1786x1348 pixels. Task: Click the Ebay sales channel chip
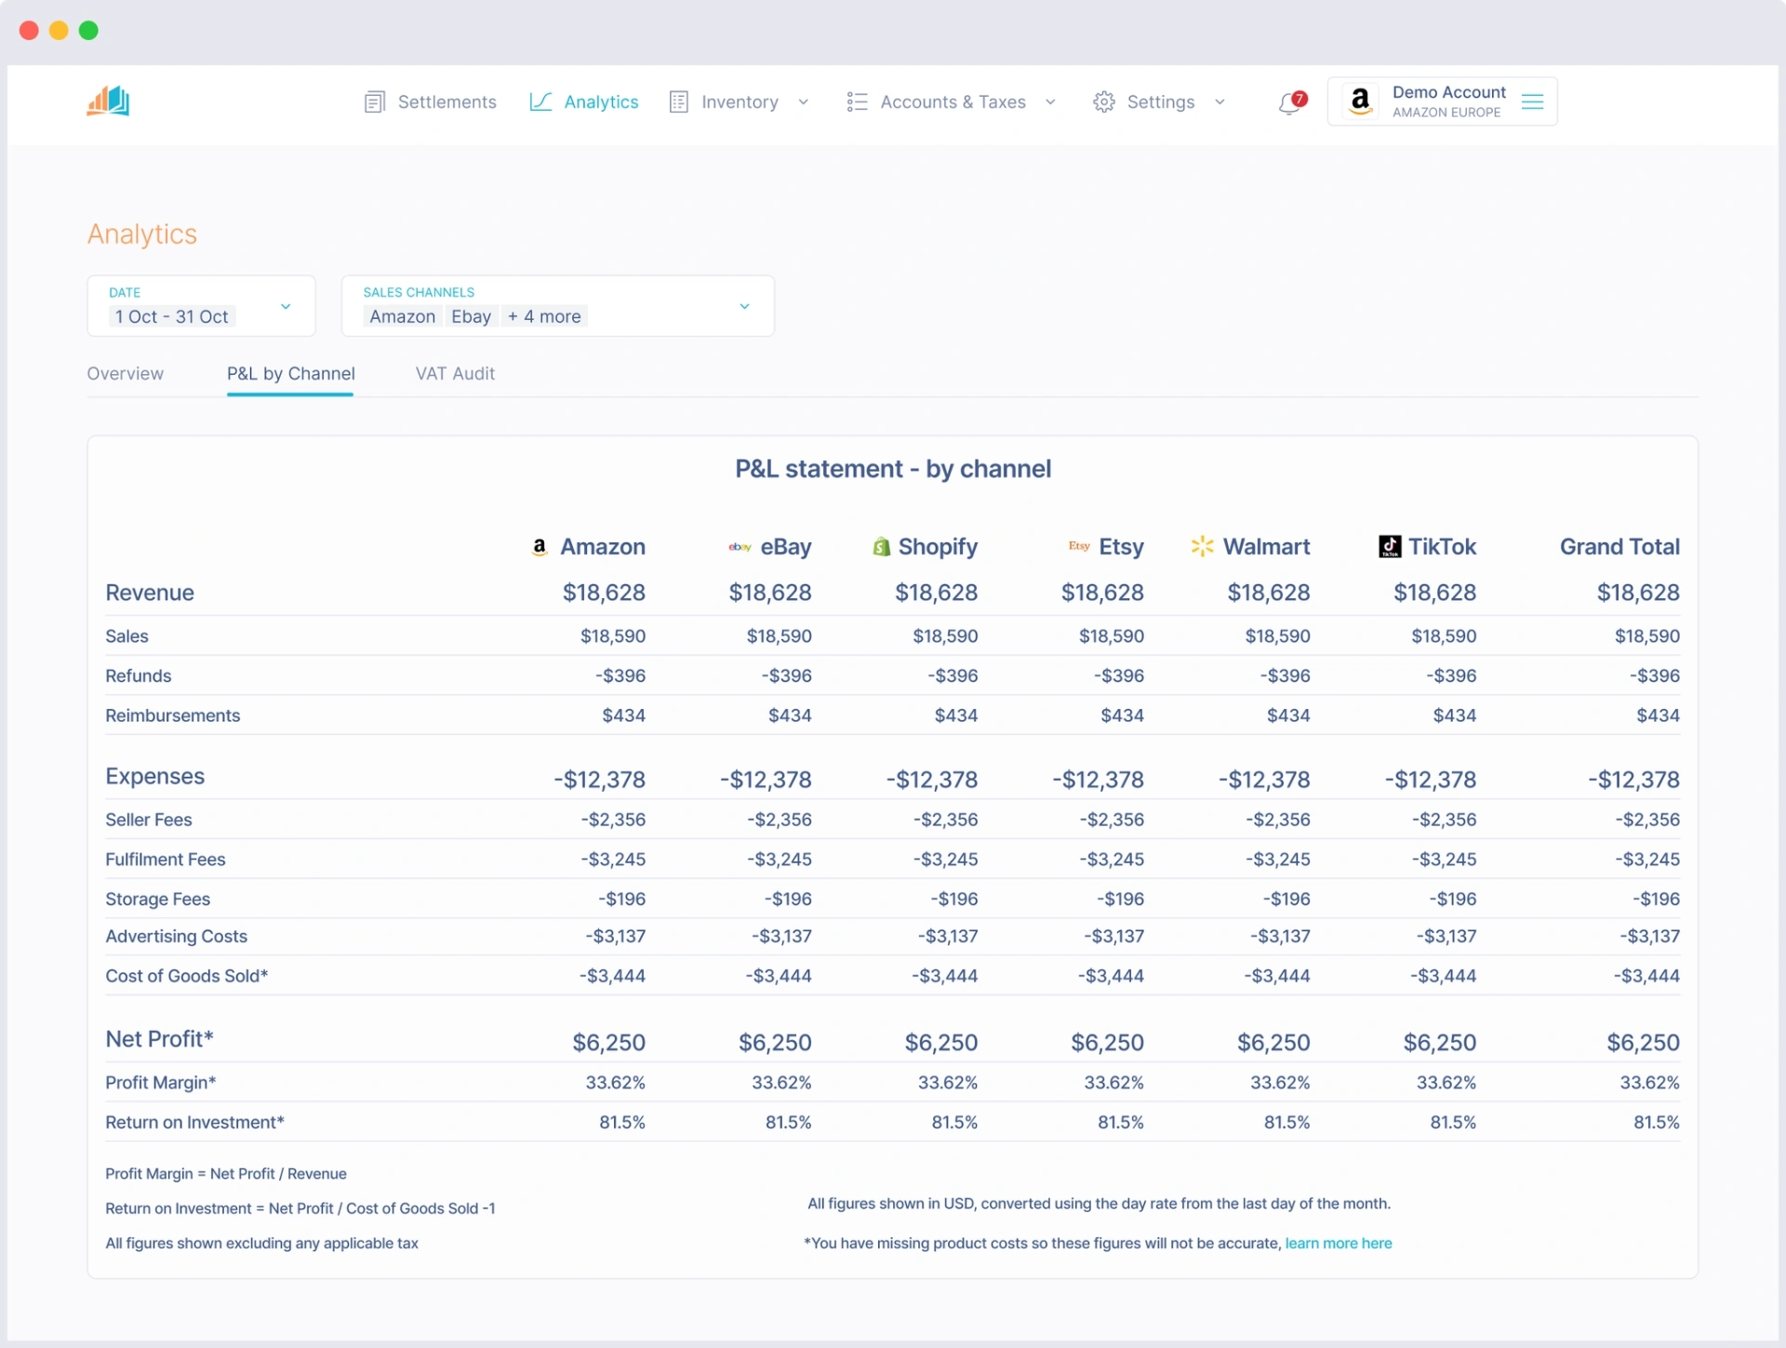pos(471,316)
